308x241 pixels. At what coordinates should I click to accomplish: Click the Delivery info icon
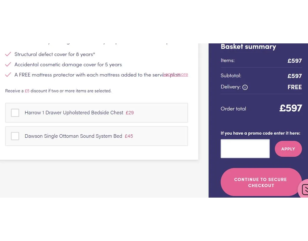pos(245,87)
